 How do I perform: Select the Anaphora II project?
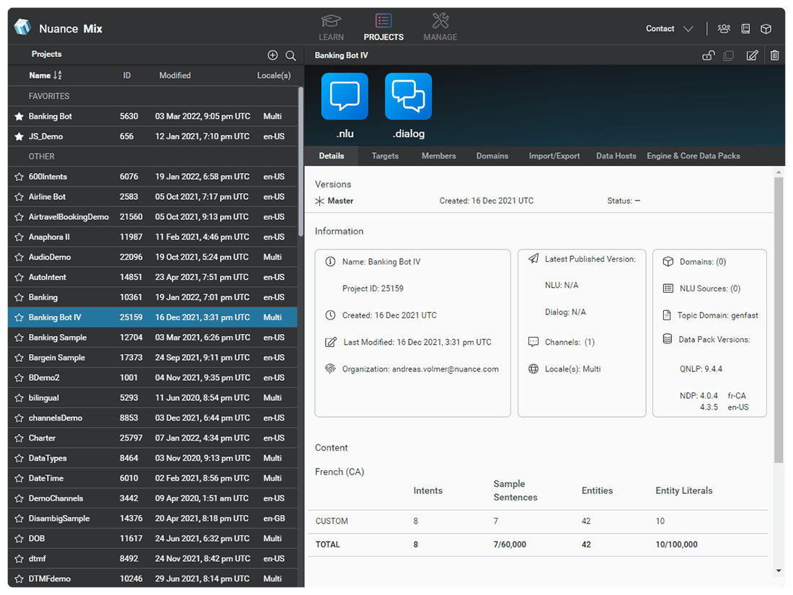[152, 237]
